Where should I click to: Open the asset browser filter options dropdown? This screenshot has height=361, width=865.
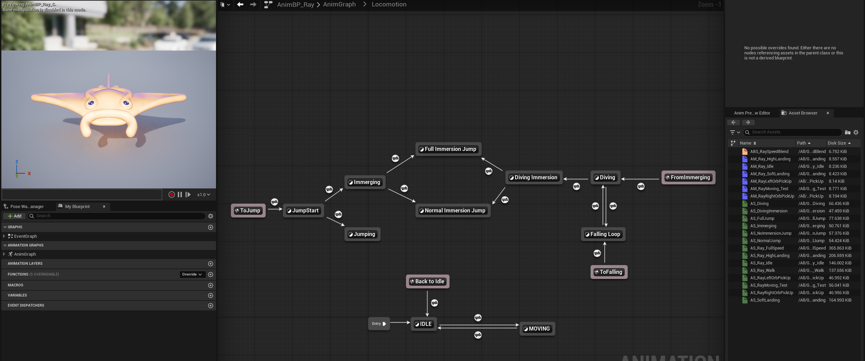point(735,132)
